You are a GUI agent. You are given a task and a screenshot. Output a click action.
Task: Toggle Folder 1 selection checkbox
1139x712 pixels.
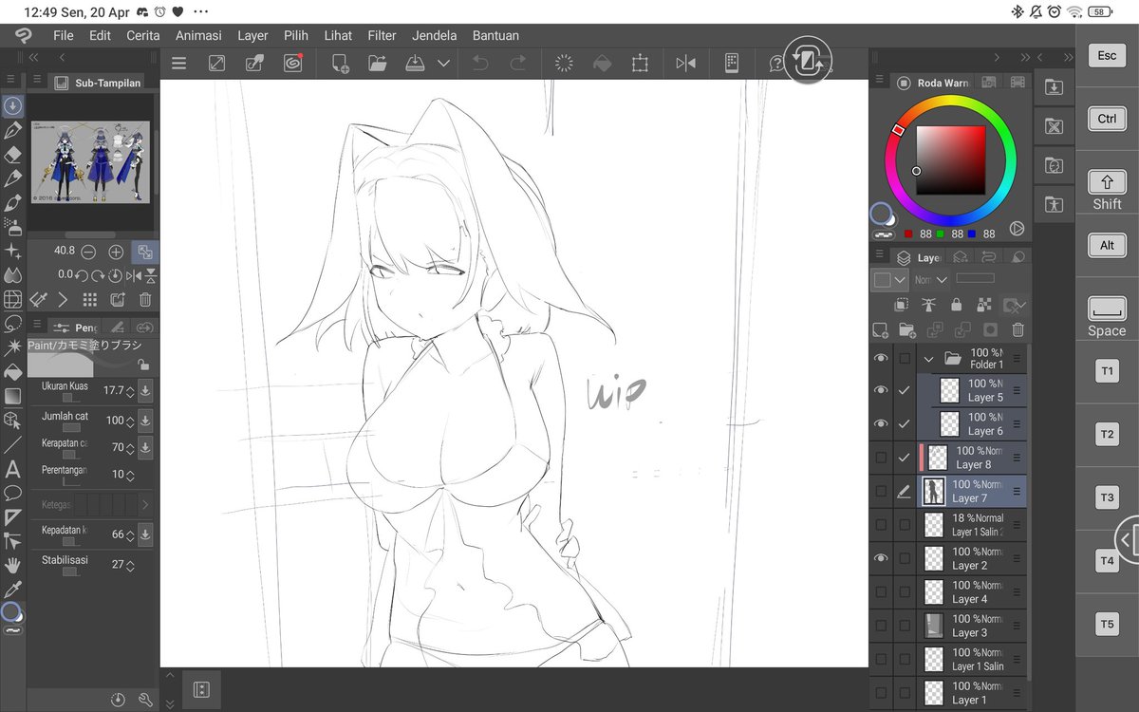point(905,358)
